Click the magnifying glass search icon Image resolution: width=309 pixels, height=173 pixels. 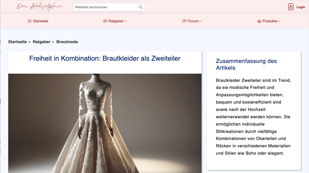click(x=140, y=7)
